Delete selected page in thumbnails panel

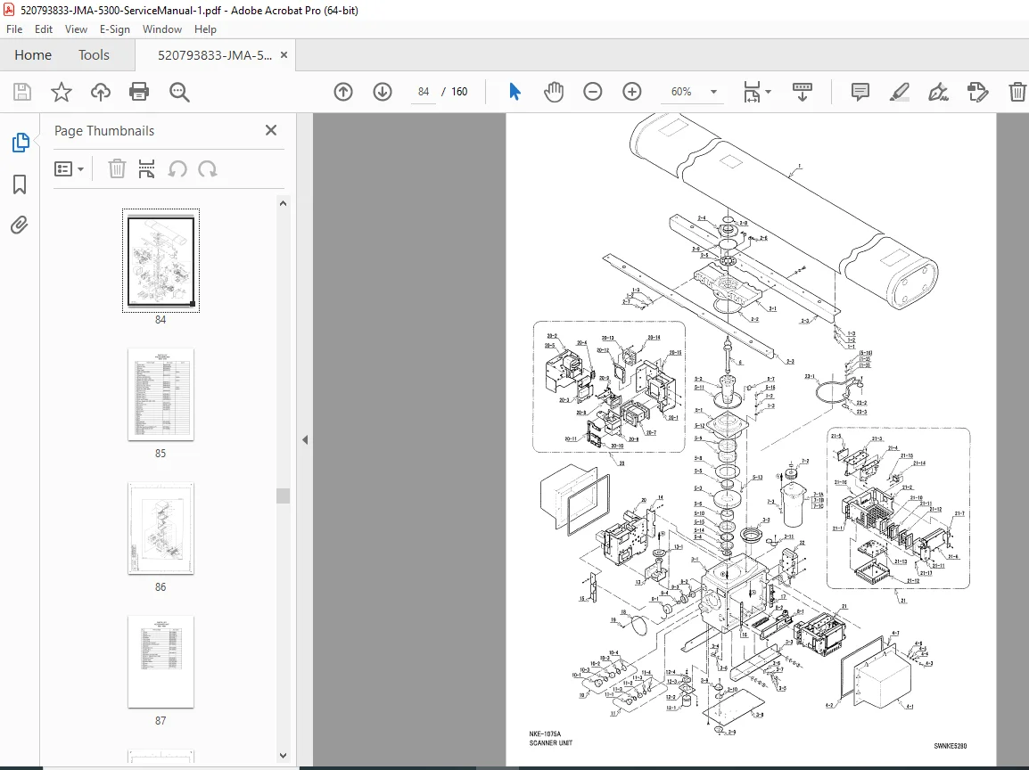117,169
